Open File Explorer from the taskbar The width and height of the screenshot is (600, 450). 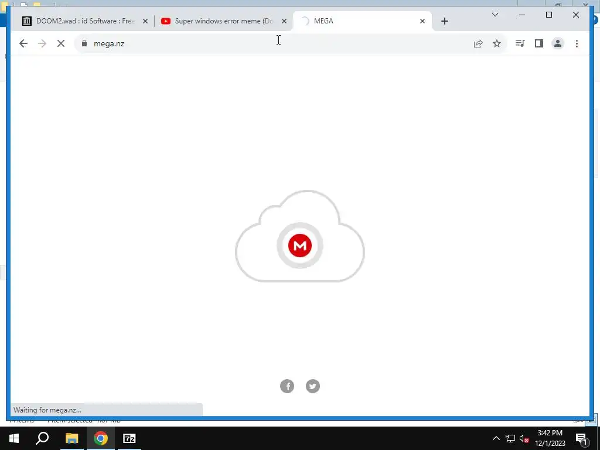tap(71, 438)
